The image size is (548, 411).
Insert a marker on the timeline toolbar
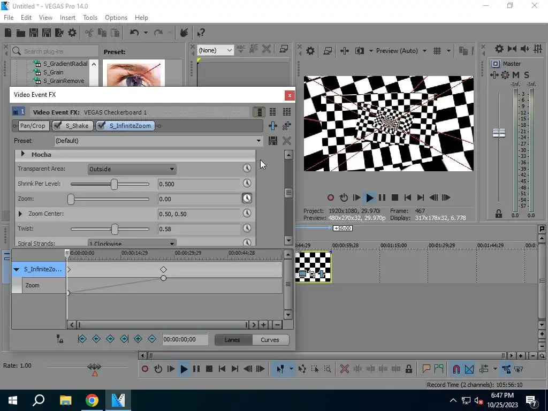pos(426,369)
